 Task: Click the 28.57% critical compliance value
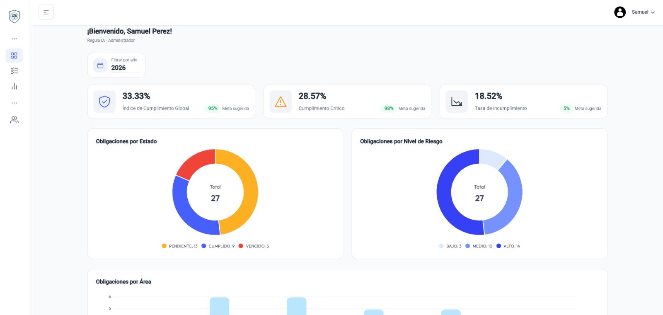(x=312, y=96)
